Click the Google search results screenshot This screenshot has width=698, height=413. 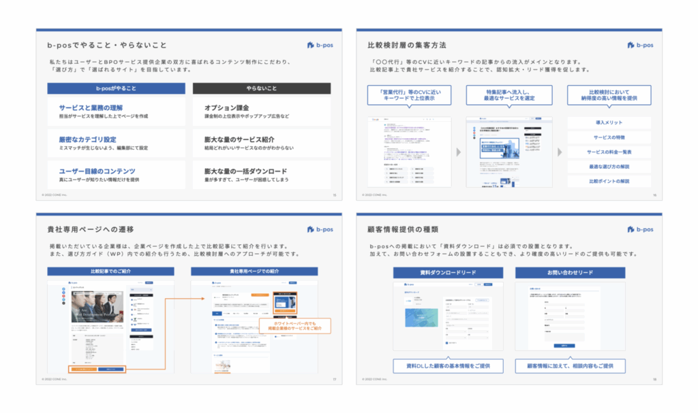[x=408, y=151]
